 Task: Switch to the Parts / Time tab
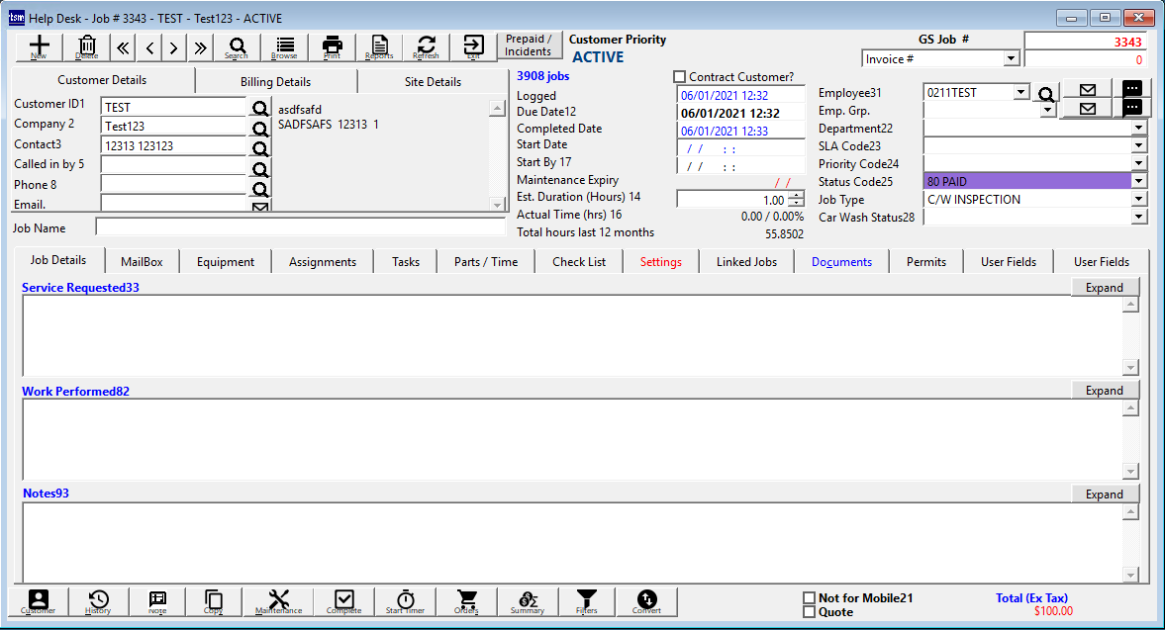485,262
